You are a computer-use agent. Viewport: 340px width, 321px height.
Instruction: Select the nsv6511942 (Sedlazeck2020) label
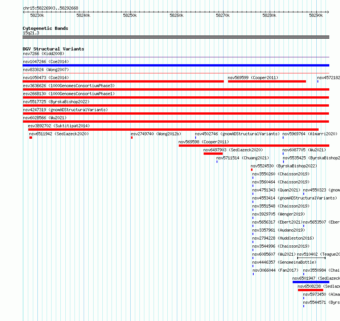(x=59, y=134)
